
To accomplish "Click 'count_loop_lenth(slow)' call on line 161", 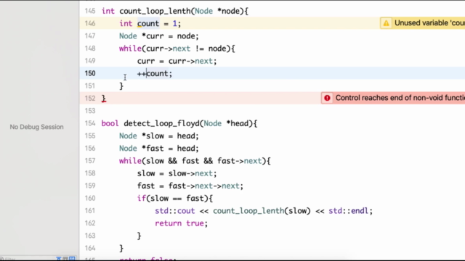I will 262,211.
